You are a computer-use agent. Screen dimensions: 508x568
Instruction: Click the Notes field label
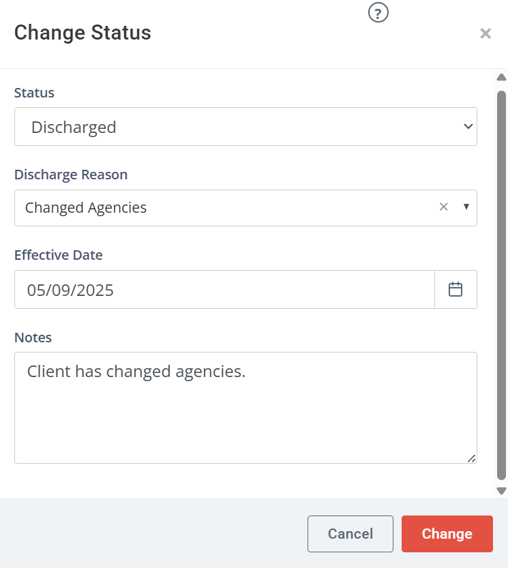pyautogui.click(x=33, y=338)
